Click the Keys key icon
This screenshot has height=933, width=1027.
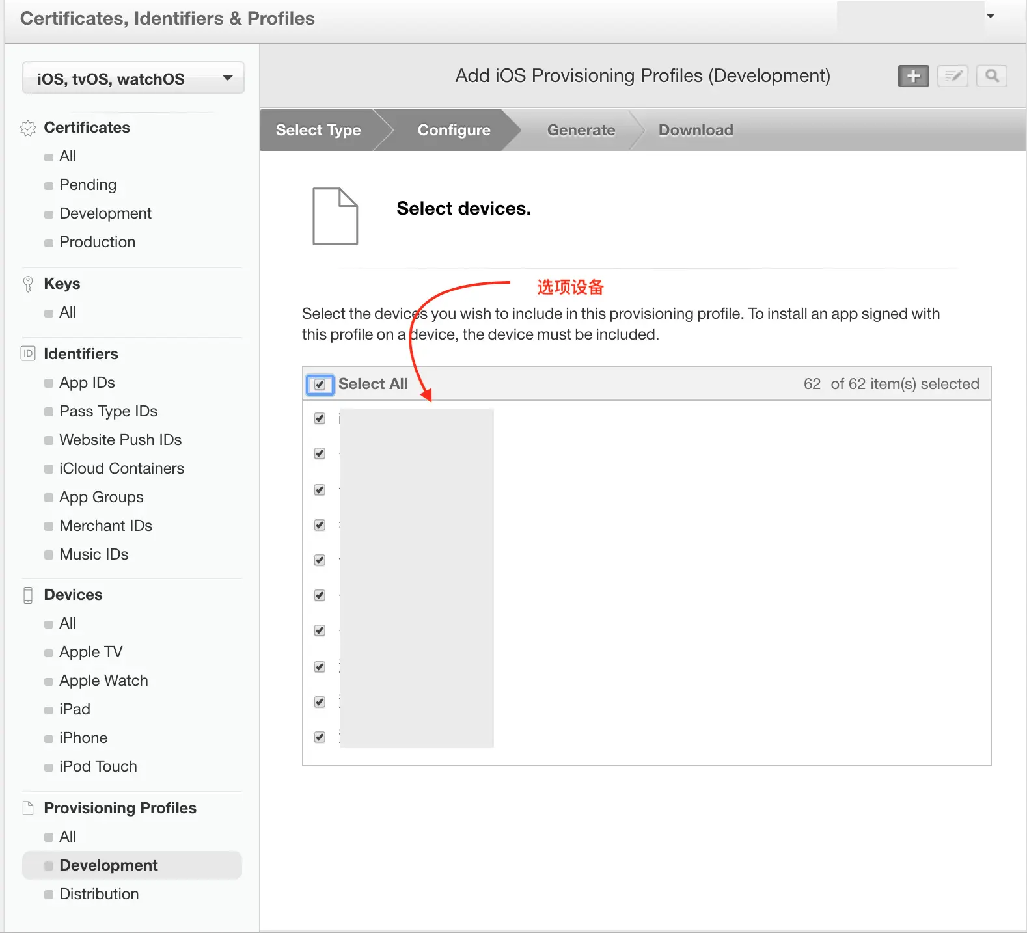[x=28, y=284]
